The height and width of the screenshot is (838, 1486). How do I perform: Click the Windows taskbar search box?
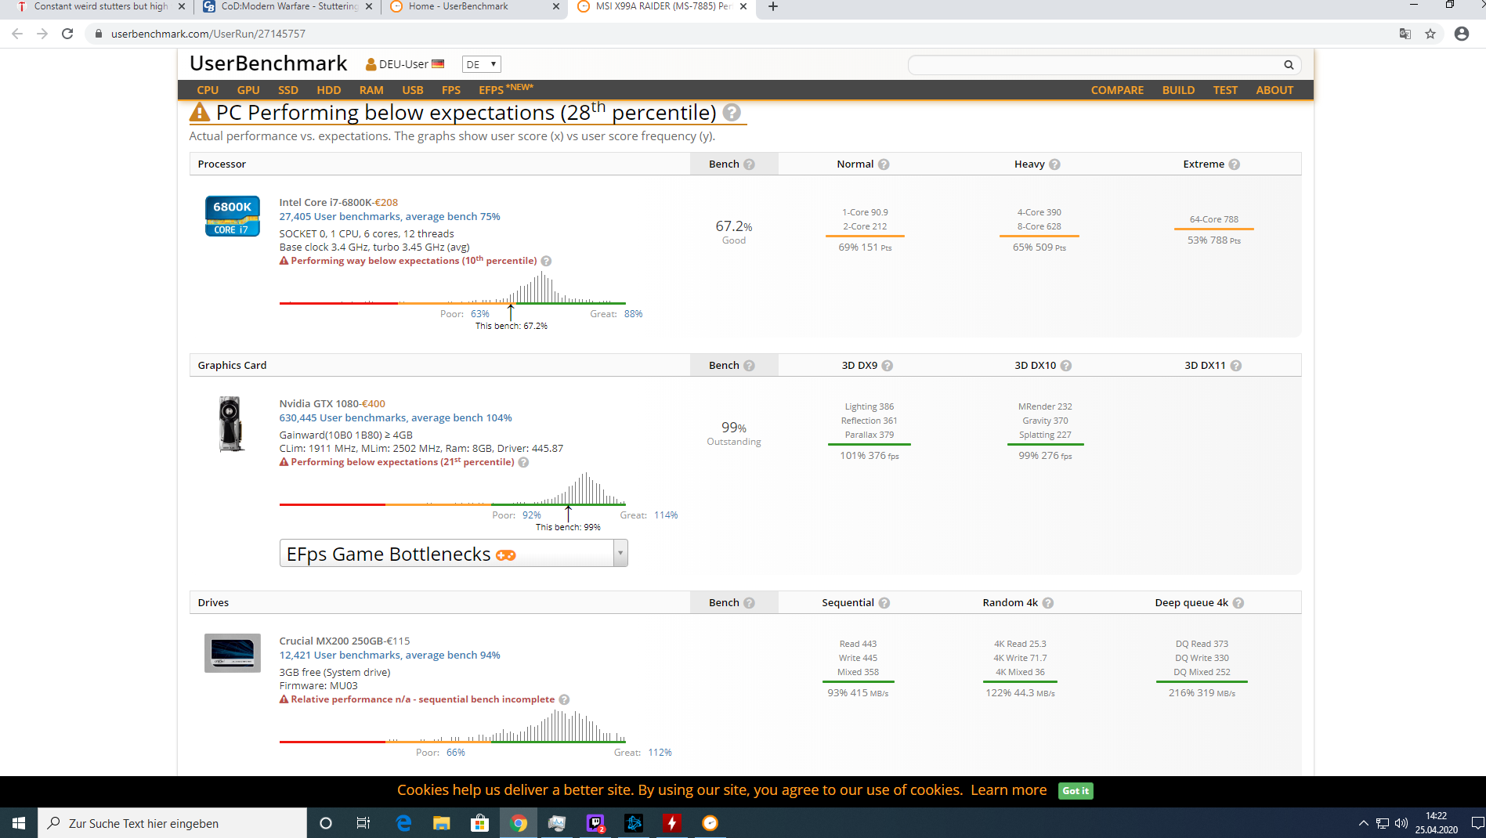coord(172,823)
